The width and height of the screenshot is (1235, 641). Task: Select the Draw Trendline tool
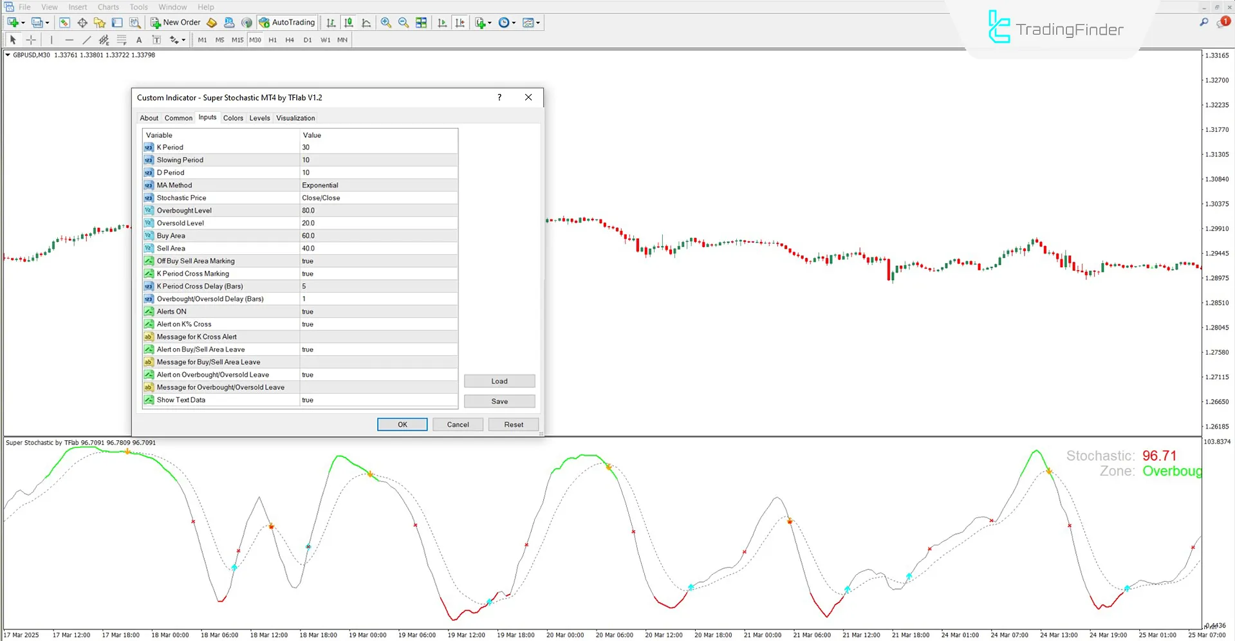(86, 40)
